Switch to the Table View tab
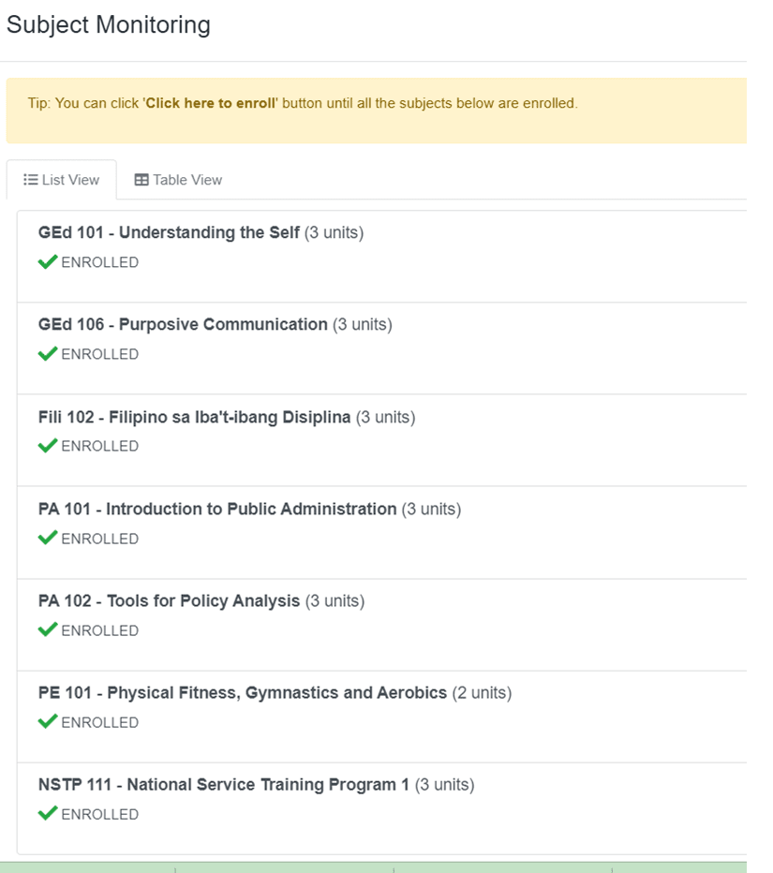 178,180
